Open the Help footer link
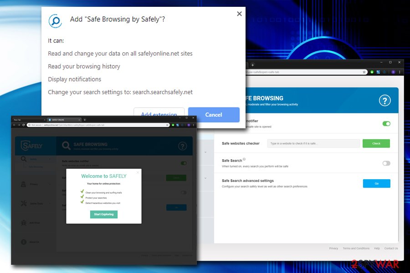 (377, 248)
